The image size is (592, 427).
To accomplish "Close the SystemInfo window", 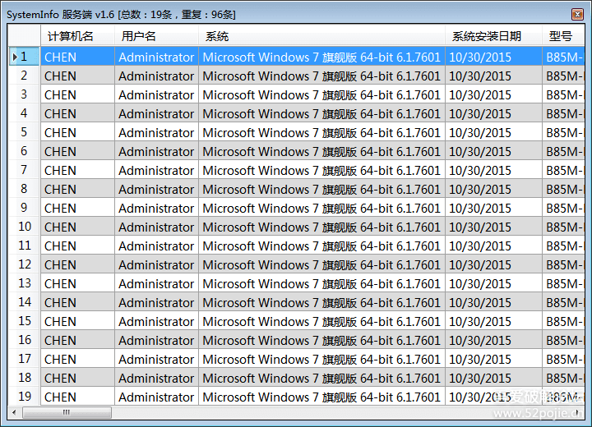I will click(x=577, y=14).
